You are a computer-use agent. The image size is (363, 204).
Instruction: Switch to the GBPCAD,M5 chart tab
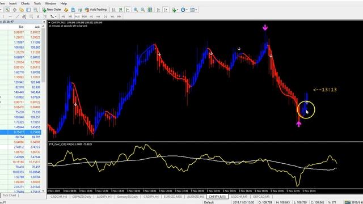[x=261, y=197]
